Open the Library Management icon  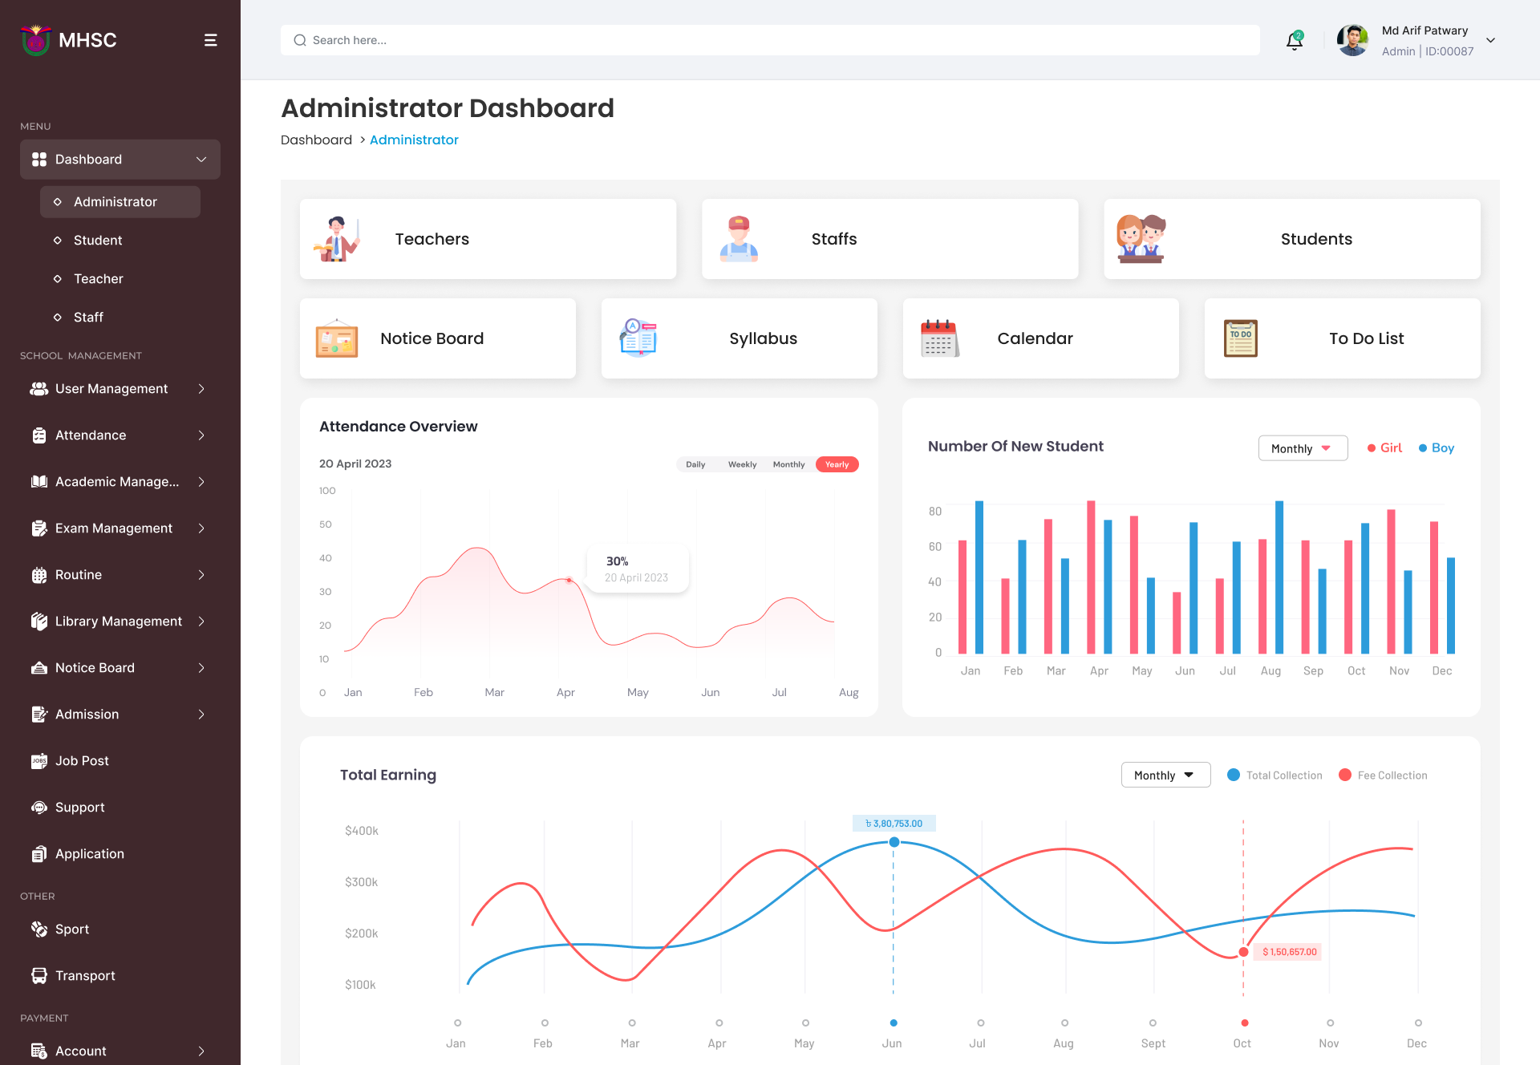(39, 621)
